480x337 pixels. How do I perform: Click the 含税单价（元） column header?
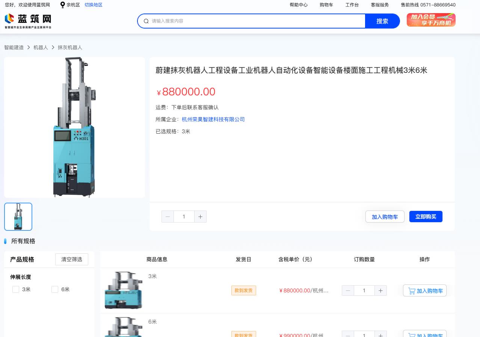tap(296, 259)
